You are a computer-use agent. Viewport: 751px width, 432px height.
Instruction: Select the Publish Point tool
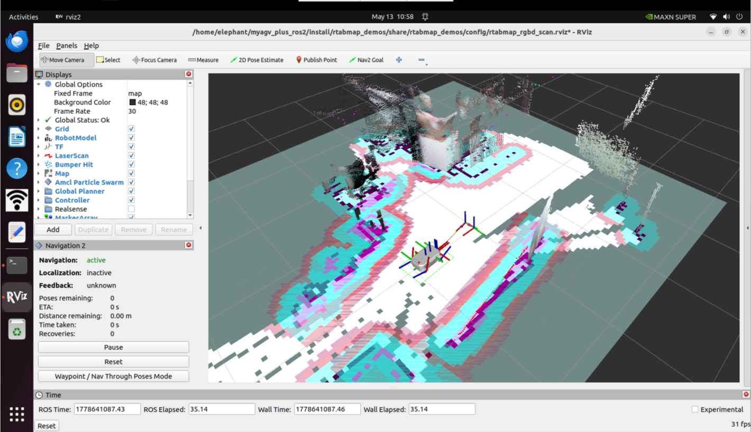tap(316, 60)
